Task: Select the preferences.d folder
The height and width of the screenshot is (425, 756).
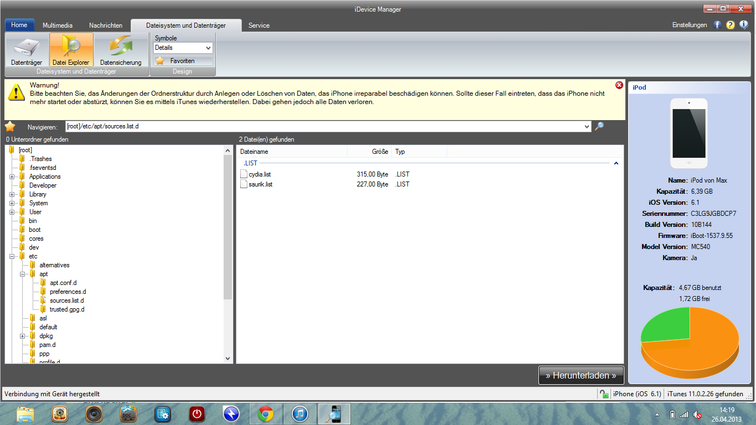Action: (x=68, y=292)
